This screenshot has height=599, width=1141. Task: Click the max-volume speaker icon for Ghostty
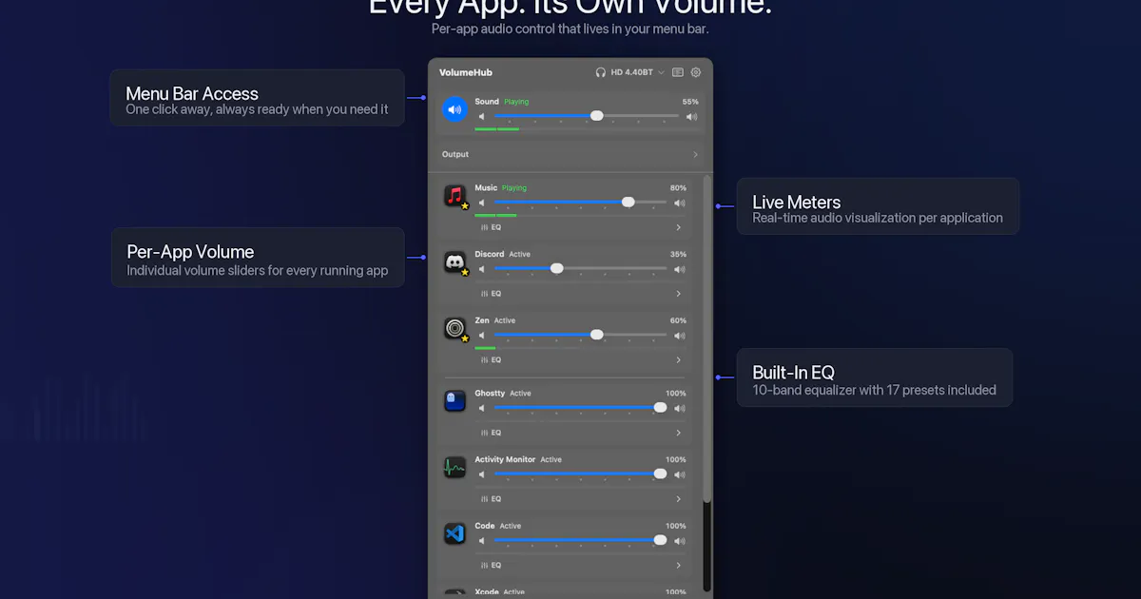pos(679,408)
